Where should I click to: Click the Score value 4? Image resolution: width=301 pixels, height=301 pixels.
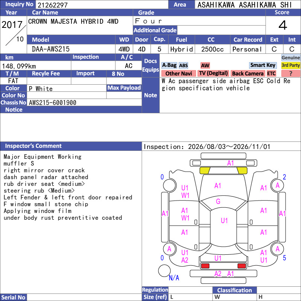(x=283, y=25)
